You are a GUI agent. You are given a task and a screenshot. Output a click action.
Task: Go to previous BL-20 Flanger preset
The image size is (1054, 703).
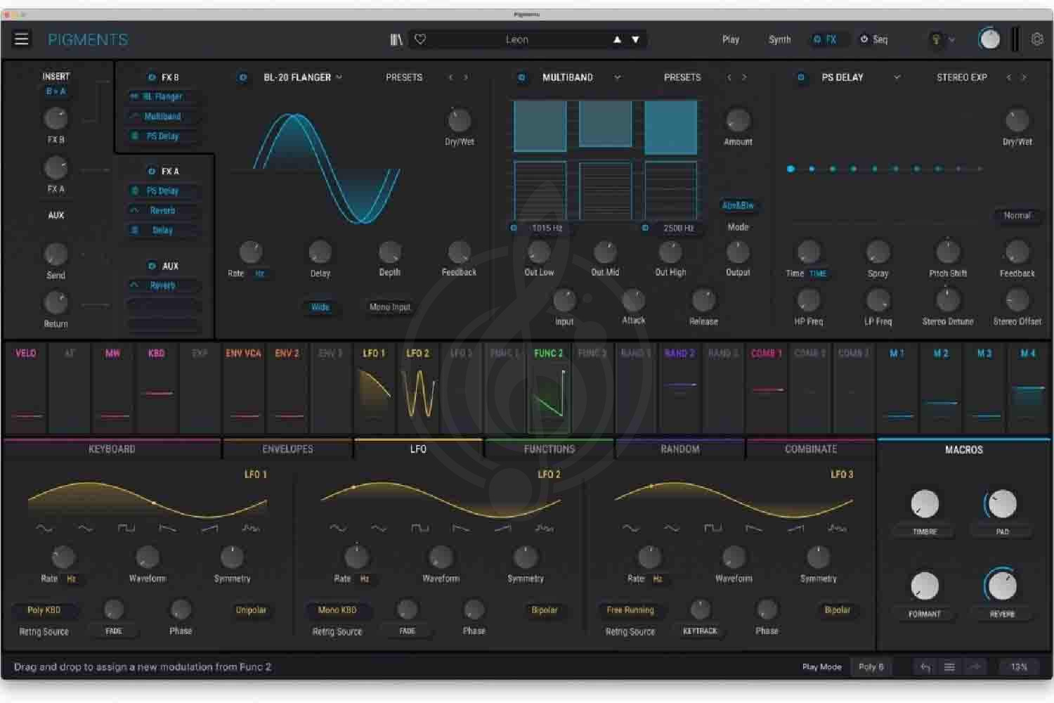point(450,77)
